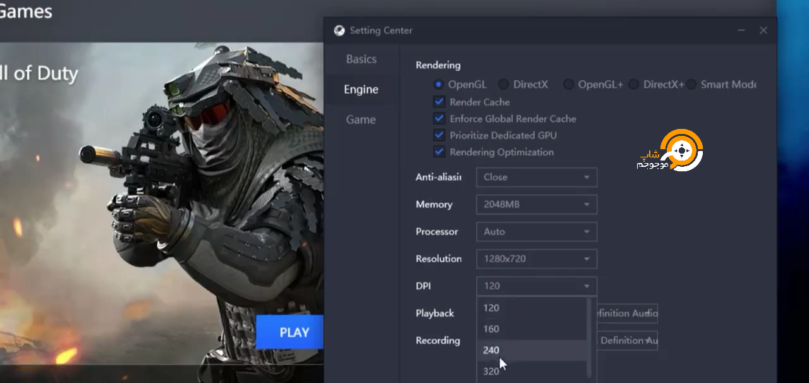Viewport: 809px width, 383px height.
Task: Open the Anti-aliasing dropdown set to Close
Action: (x=537, y=177)
